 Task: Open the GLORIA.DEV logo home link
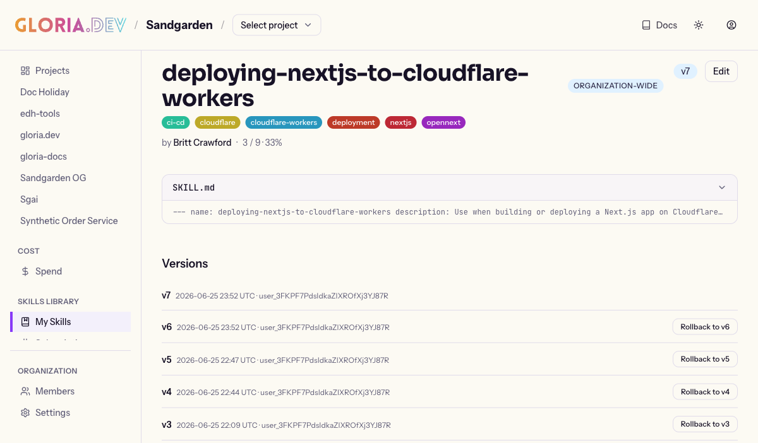coord(71,25)
